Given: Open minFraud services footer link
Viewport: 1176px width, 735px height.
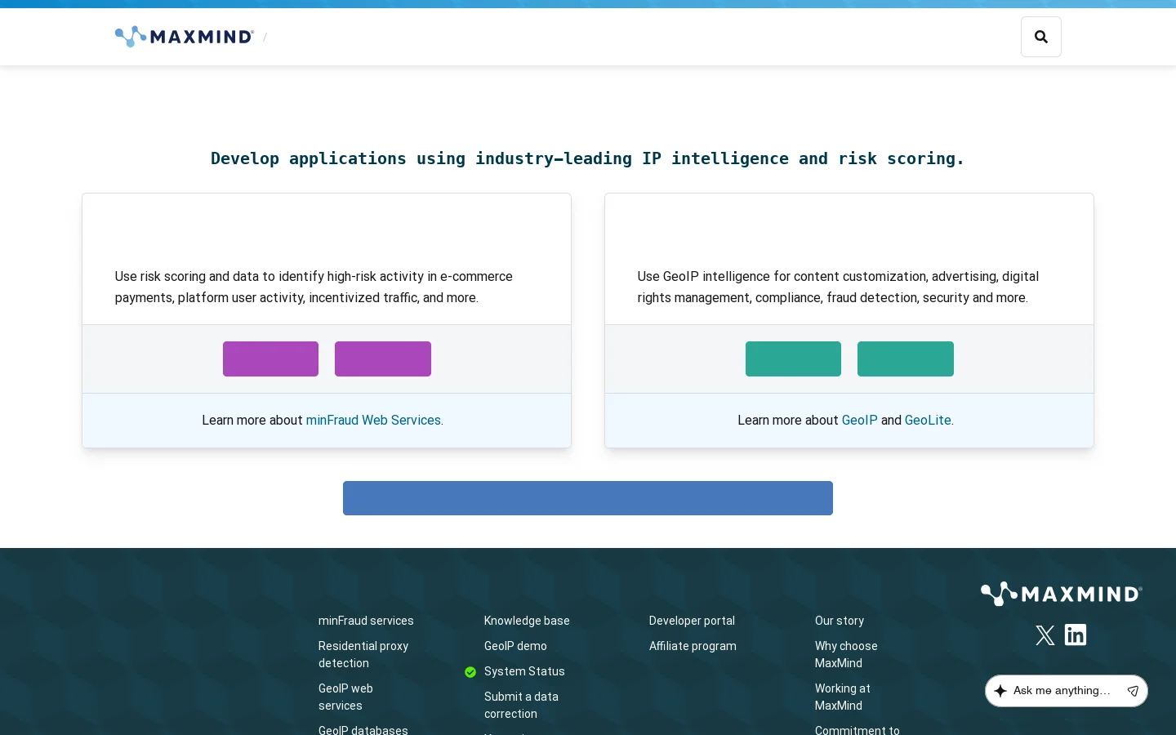Looking at the screenshot, I should [366, 621].
